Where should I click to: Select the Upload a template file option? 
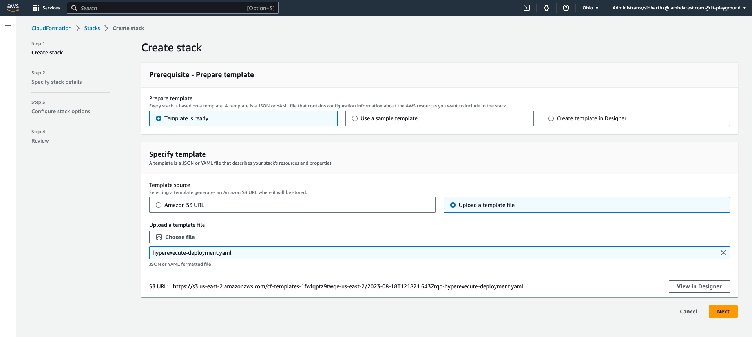[453, 205]
